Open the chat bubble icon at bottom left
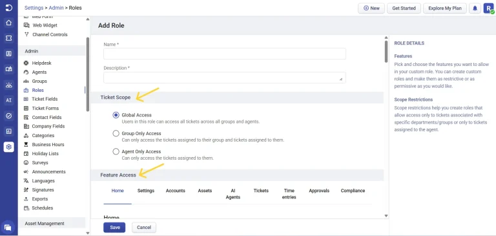The image size is (496, 236). coord(8,228)
